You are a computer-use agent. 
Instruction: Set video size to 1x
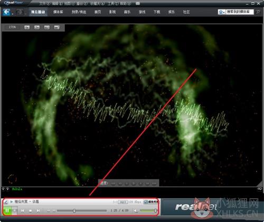(27, 28)
